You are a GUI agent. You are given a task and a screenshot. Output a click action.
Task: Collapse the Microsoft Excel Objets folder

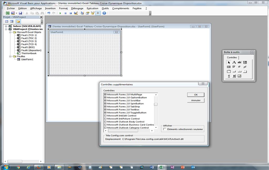click(10, 32)
